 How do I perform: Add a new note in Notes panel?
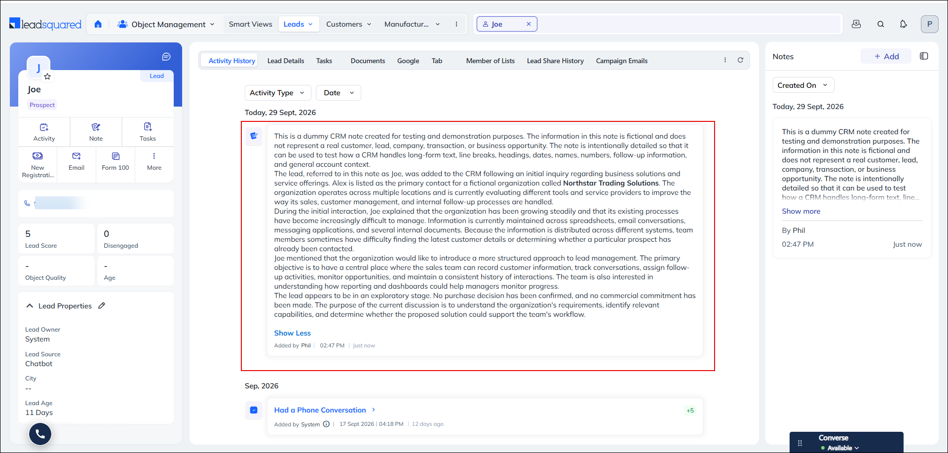tap(886, 56)
